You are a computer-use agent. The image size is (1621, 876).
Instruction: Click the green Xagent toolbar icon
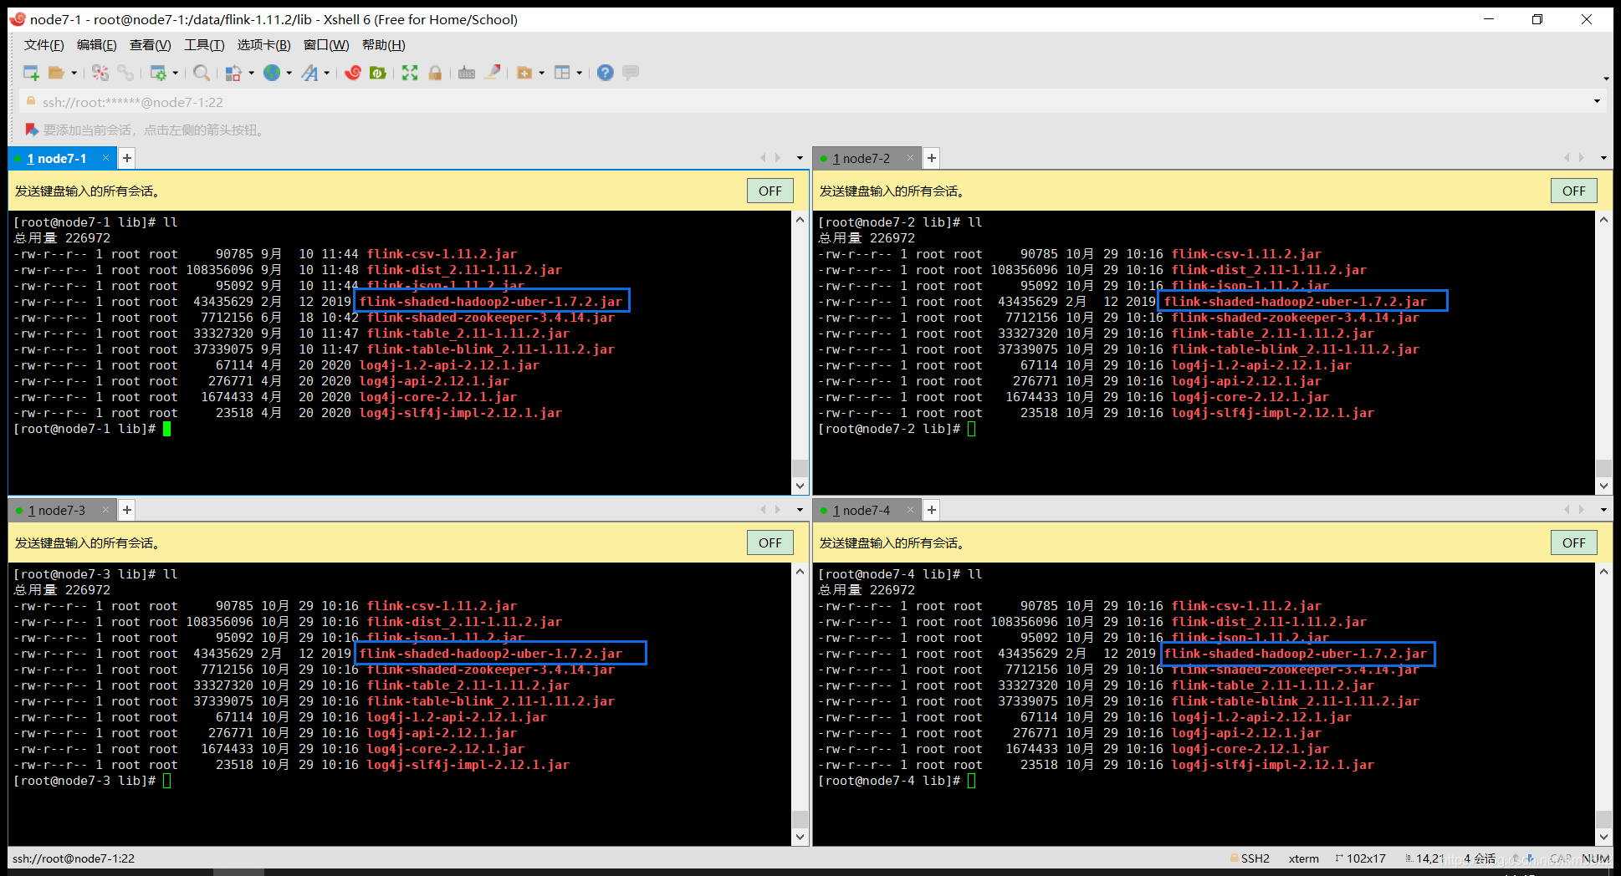pos(378,73)
